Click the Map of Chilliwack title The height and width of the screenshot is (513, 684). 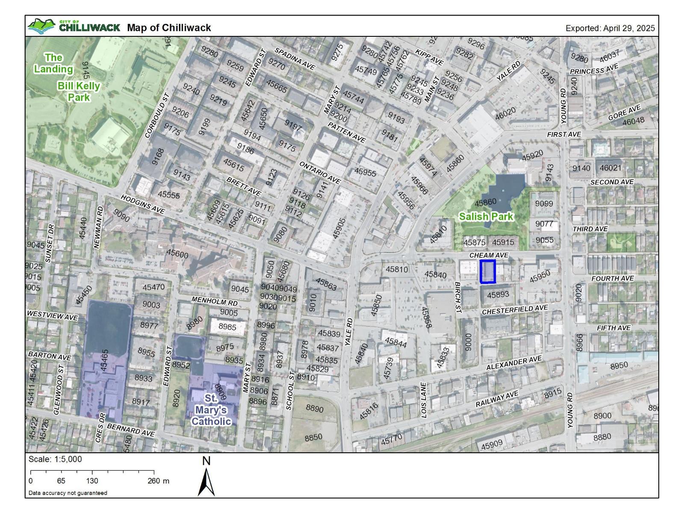[169, 28]
